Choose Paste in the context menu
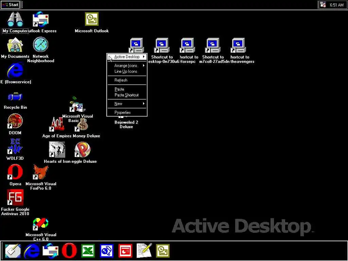The width and height of the screenshot is (348, 261). coord(127,89)
